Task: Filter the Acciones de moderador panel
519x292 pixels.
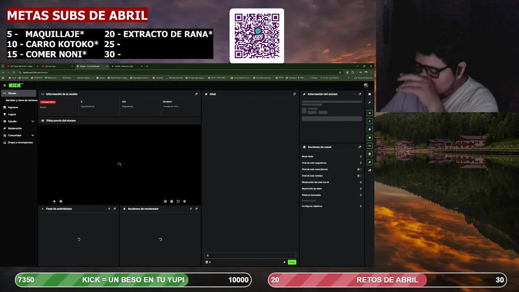Action: 191,209
